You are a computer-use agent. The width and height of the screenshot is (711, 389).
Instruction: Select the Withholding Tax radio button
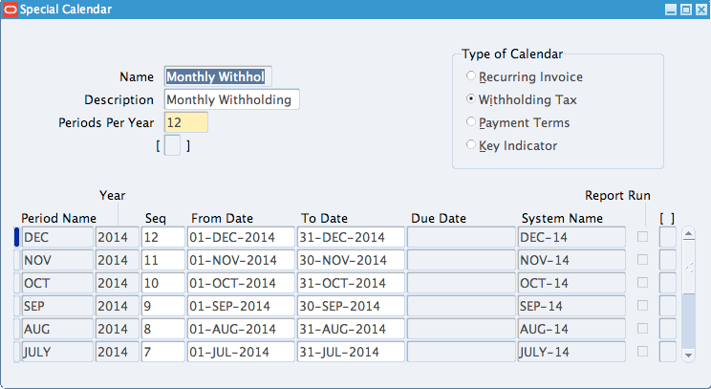coord(471,98)
